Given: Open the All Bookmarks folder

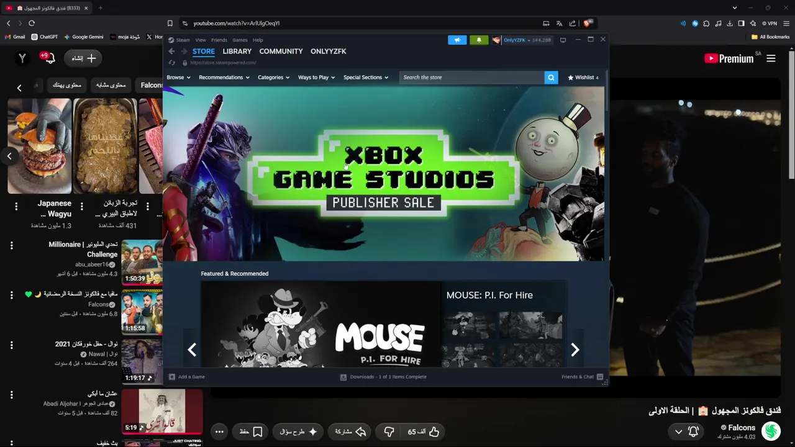Looking at the screenshot, I should (771, 37).
